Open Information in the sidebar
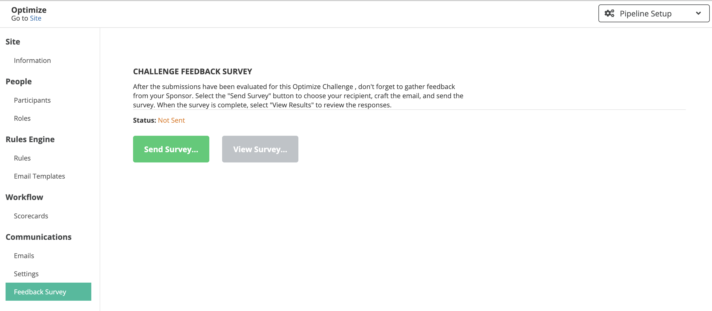 [x=32, y=60]
